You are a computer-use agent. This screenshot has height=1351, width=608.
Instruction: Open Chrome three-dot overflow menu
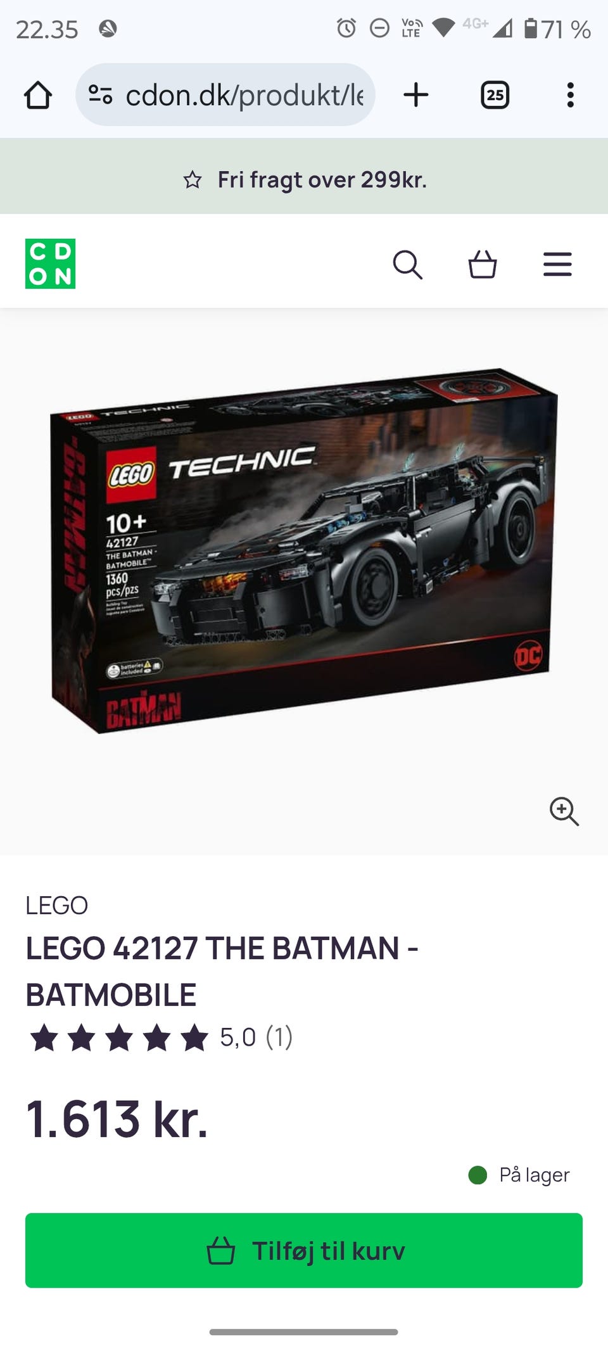click(571, 95)
